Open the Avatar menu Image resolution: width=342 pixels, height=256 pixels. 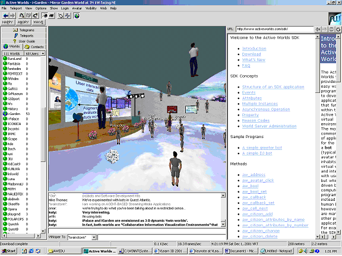click(77, 8)
